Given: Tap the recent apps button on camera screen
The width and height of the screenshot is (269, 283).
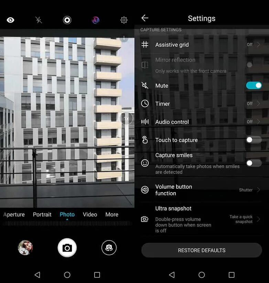Looking at the screenshot, I should 97,275.
